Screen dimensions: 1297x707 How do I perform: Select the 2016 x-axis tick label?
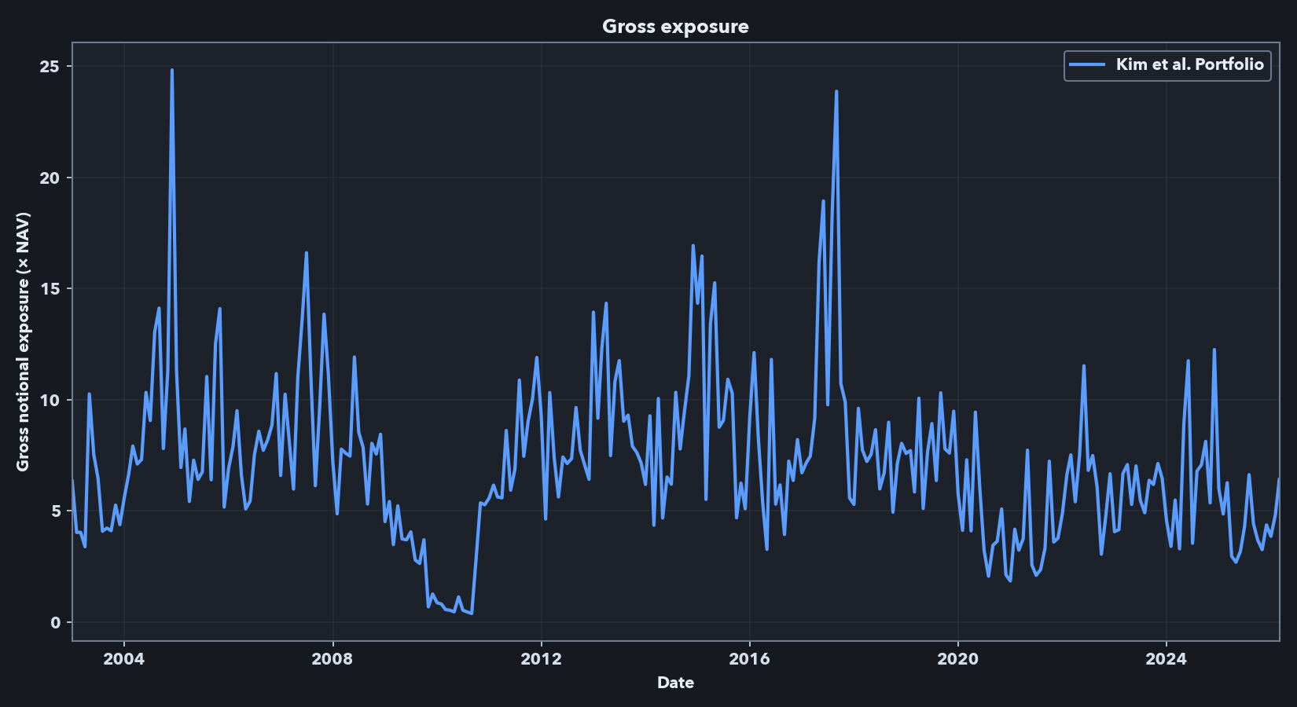750,658
